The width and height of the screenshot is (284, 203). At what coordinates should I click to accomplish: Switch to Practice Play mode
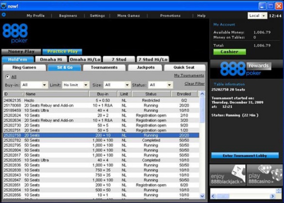(63, 52)
